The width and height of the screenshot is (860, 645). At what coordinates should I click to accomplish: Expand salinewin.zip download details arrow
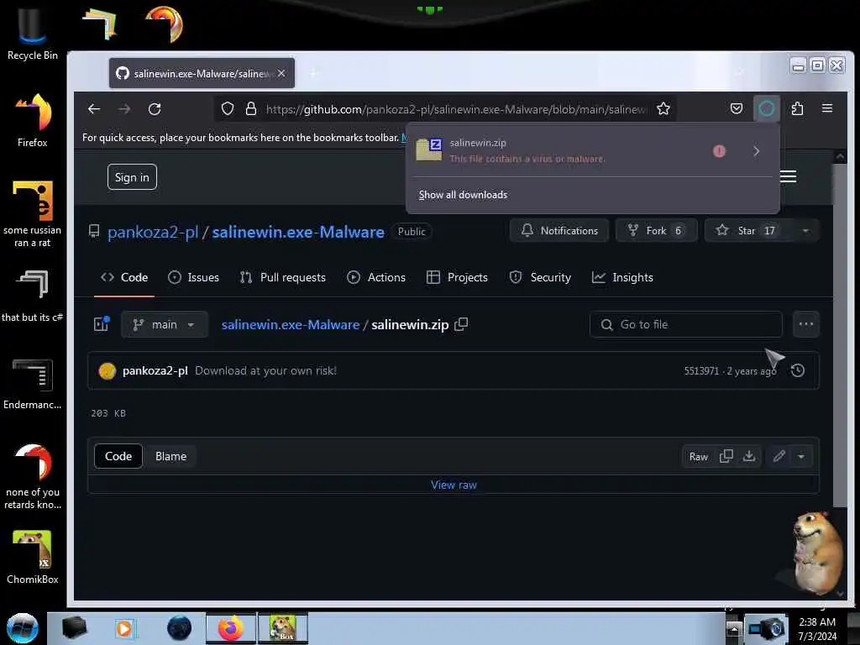click(757, 151)
